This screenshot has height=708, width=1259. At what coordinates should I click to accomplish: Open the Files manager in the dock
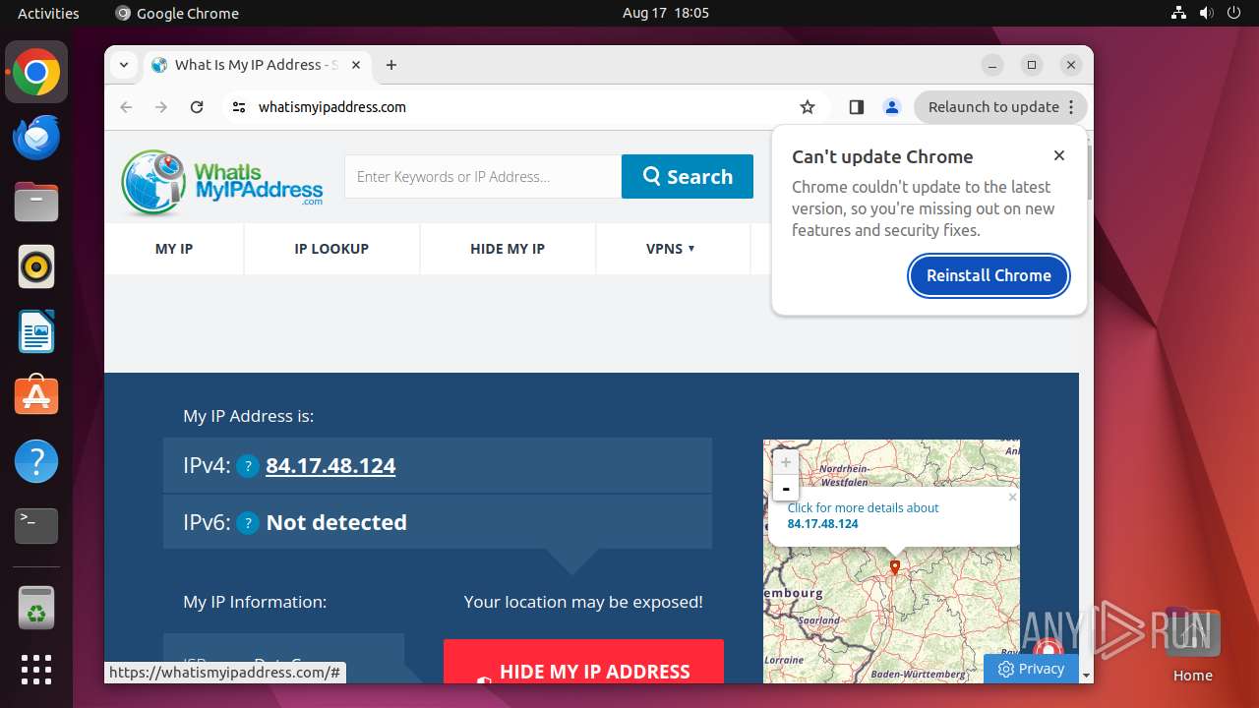36,202
